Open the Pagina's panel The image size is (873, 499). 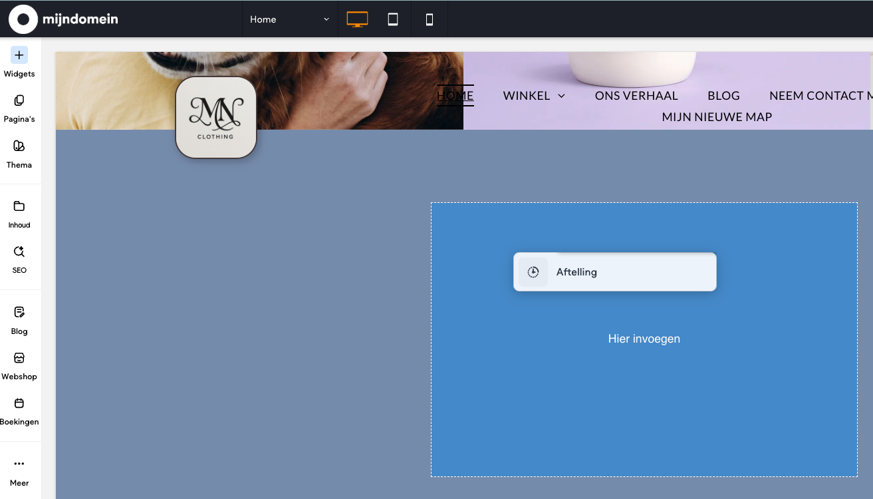(x=19, y=108)
